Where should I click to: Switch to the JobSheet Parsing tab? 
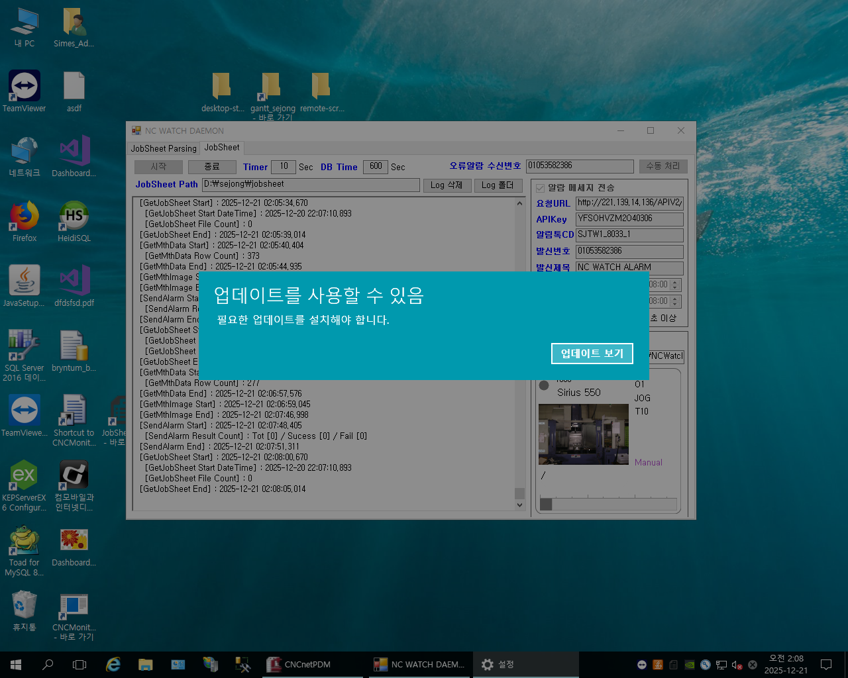tap(164, 148)
